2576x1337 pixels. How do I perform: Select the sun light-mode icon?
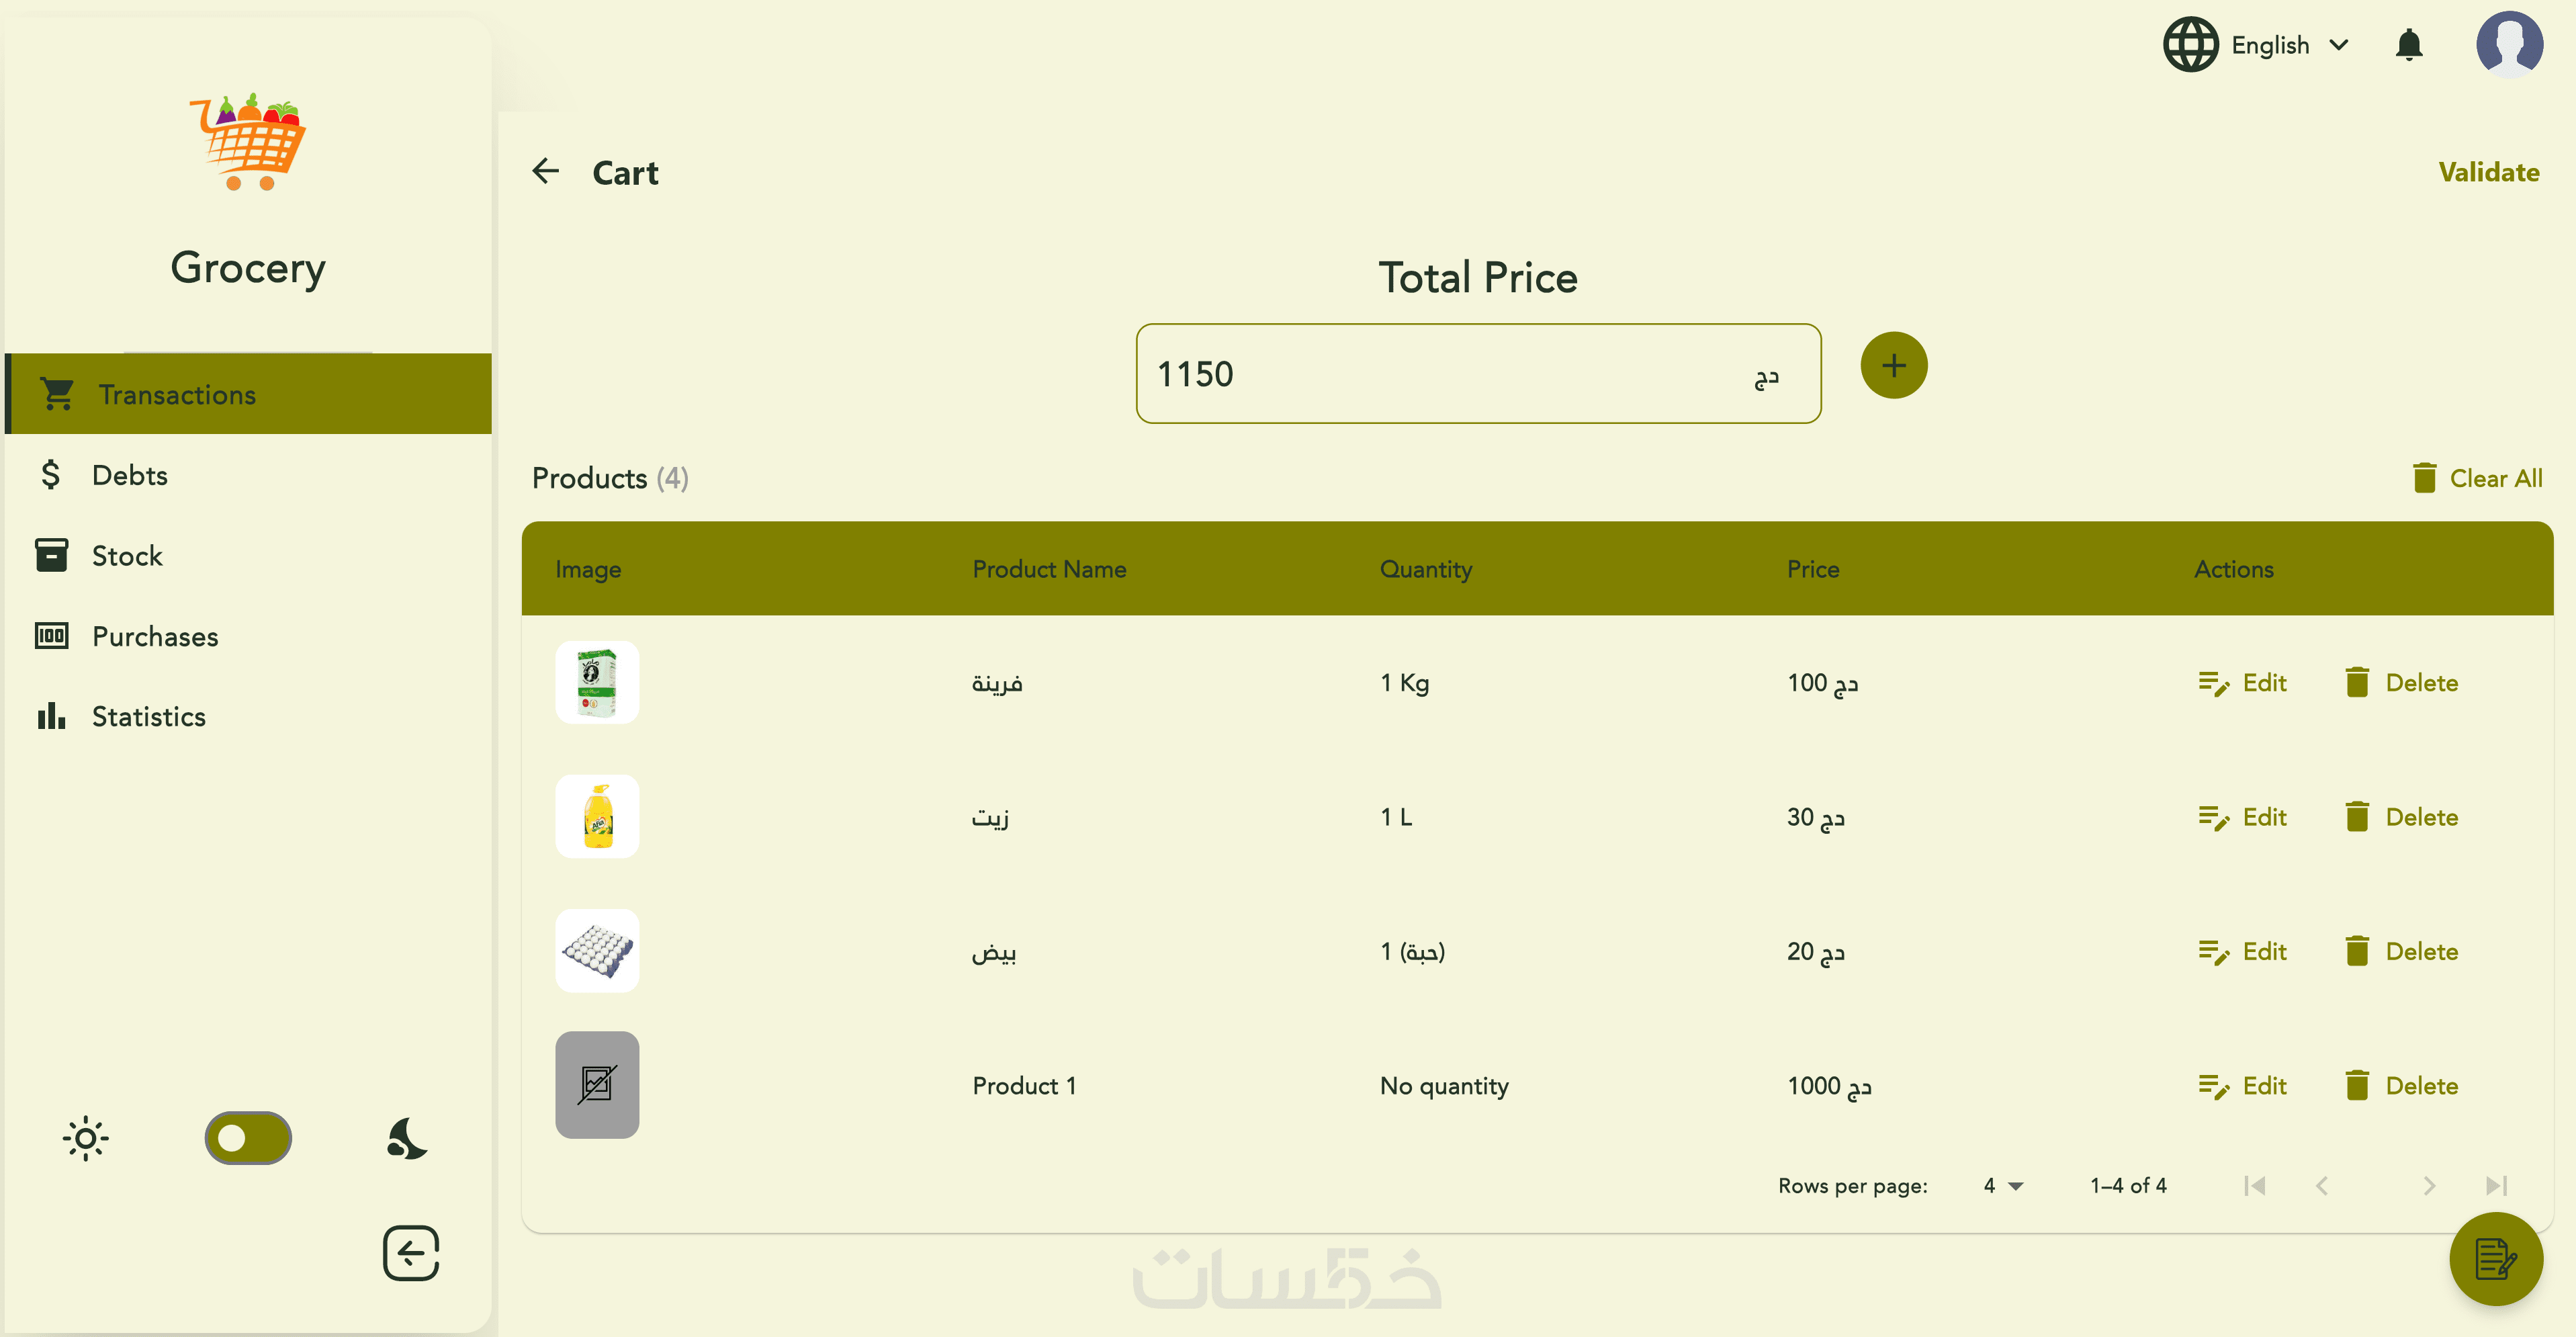pos(86,1138)
